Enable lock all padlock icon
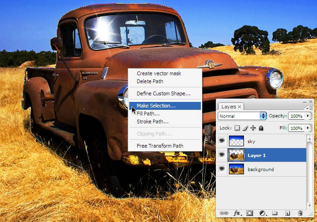317x222 pixels. [x=261, y=128]
